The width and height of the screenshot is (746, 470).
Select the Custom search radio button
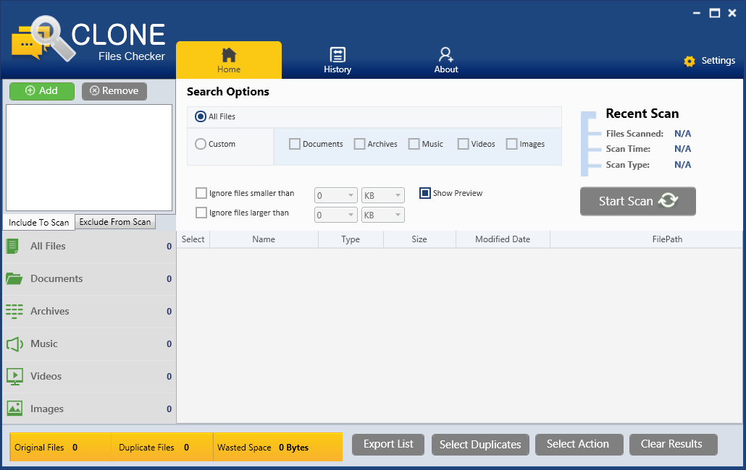click(x=200, y=144)
